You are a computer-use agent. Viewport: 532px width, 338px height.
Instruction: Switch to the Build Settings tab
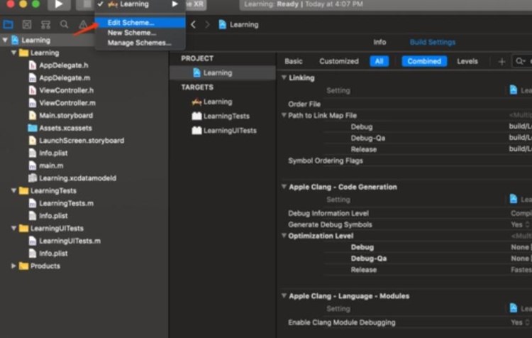click(432, 42)
